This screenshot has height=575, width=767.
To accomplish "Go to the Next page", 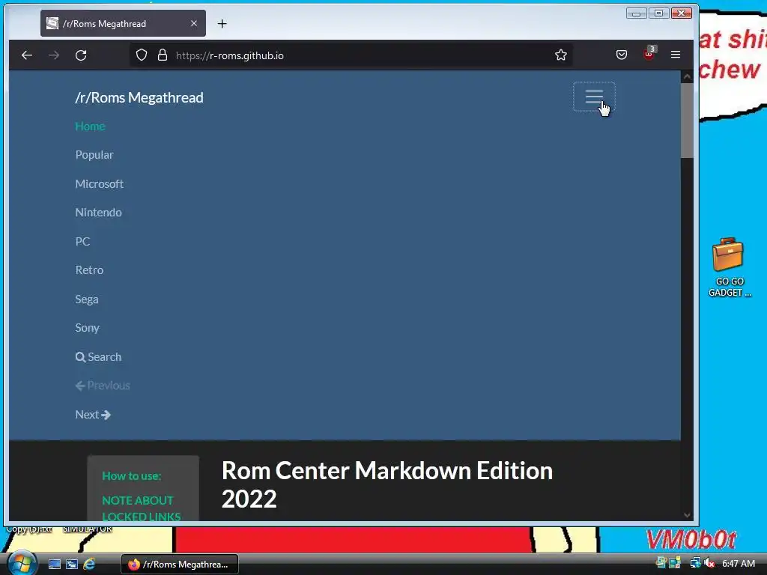I will 93,415.
